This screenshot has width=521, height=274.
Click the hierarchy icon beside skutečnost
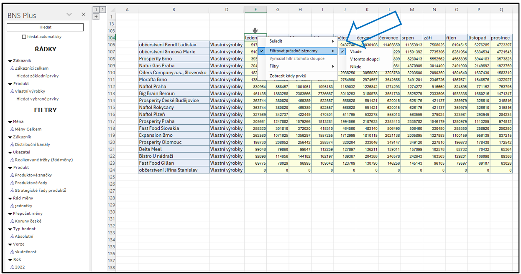pos(13,252)
